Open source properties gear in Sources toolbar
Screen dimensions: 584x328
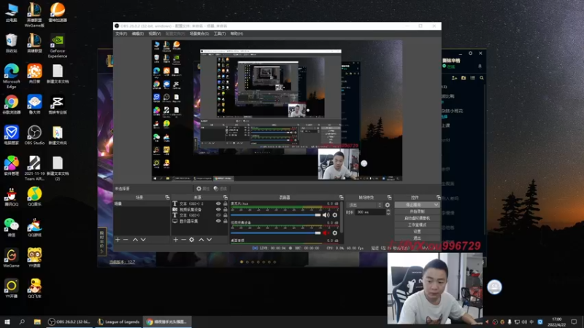point(191,240)
